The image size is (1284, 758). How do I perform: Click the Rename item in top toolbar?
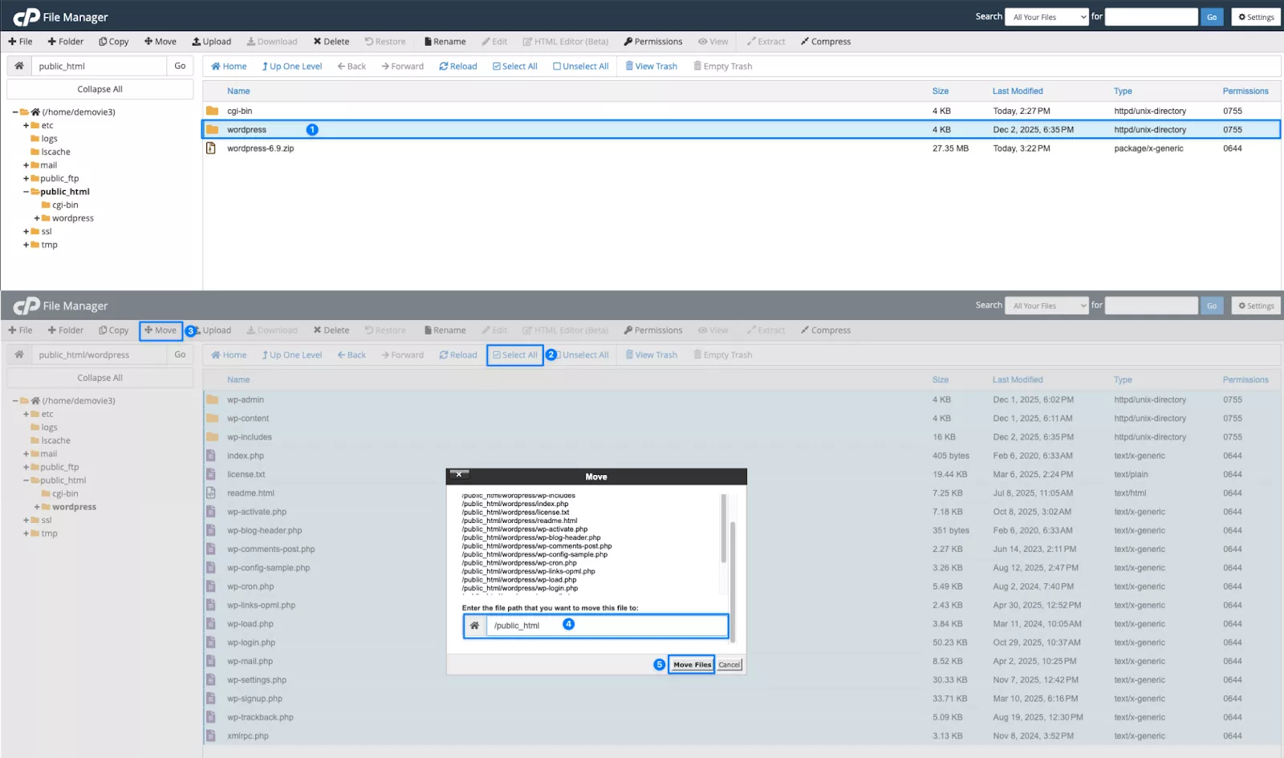click(445, 42)
